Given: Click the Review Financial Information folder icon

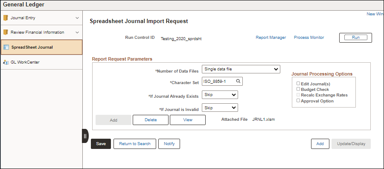Looking at the screenshot, I should click(6, 32).
